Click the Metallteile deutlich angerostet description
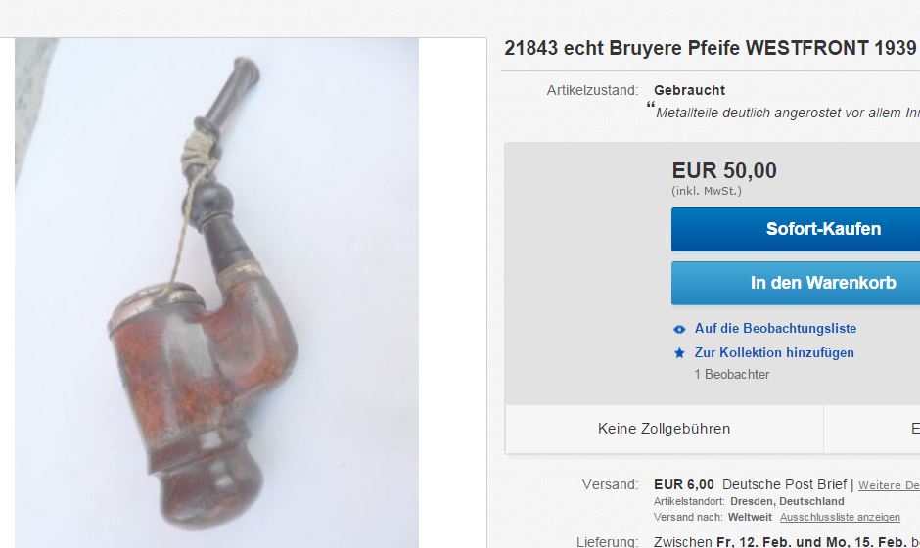This screenshot has height=548, width=920. click(788, 113)
